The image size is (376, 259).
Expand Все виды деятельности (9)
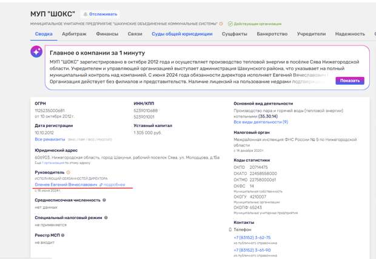(x=260, y=122)
